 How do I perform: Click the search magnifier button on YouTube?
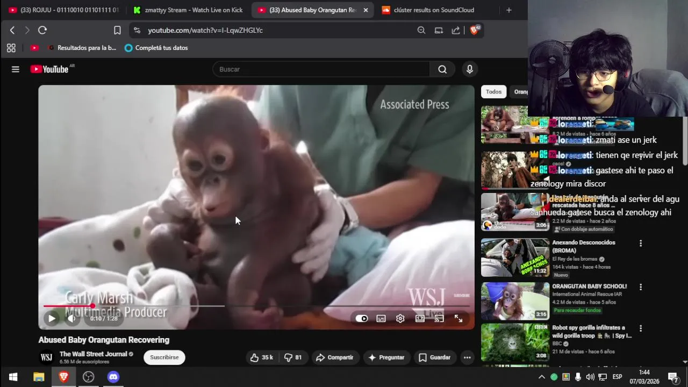point(442,69)
